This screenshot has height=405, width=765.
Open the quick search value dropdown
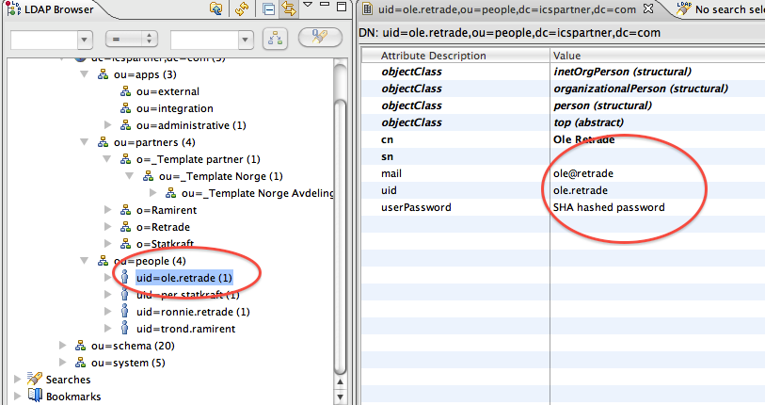click(245, 40)
